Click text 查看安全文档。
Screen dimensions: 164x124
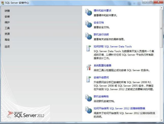tap(102, 27)
